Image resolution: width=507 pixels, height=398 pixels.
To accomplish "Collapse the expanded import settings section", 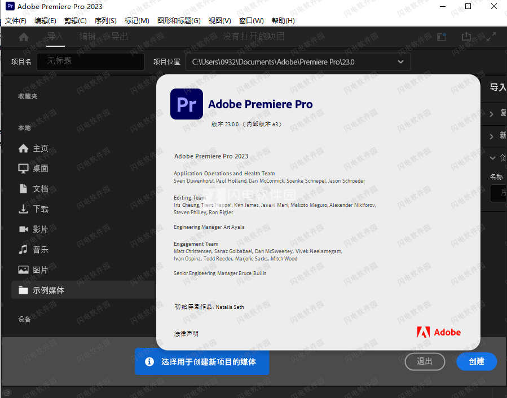I will coord(492,158).
